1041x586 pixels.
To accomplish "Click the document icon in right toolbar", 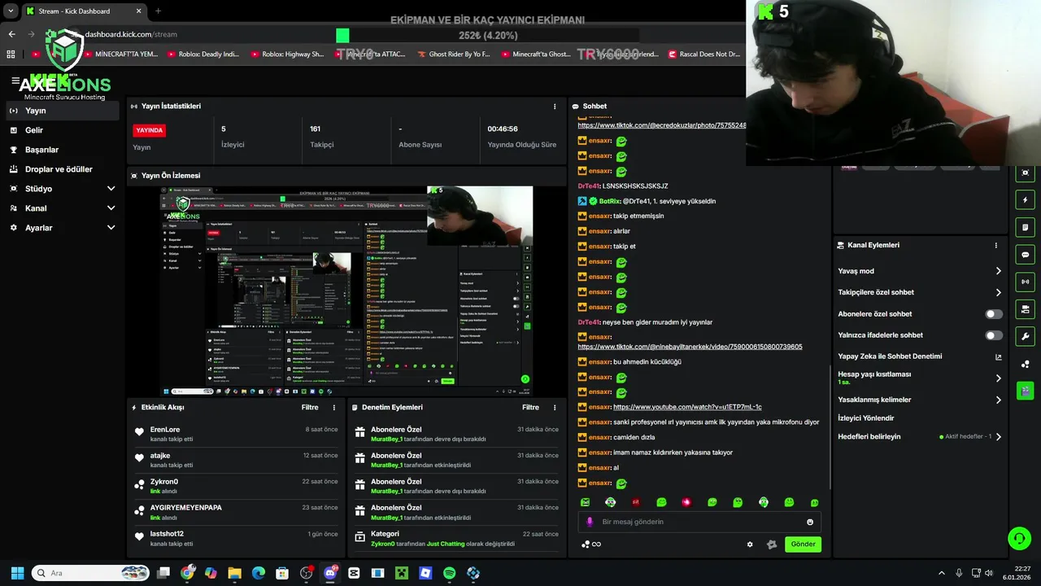I will [x=1025, y=227].
